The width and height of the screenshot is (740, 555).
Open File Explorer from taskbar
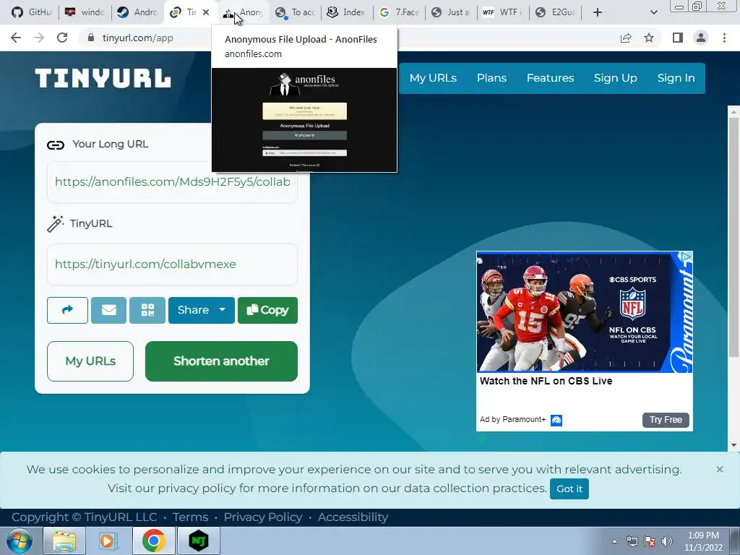(64, 541)
